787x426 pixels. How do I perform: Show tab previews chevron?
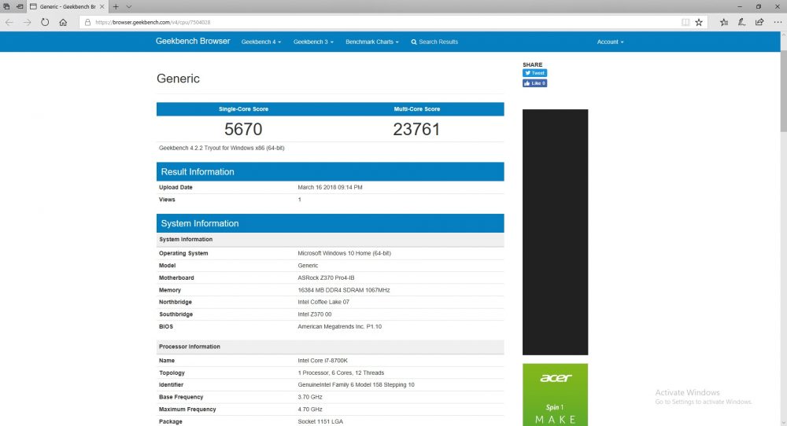point(129,6)
